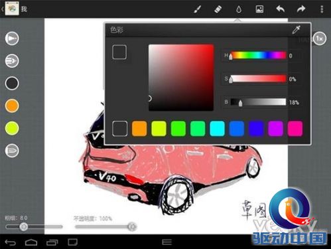The width and height of the screenshot is (331, 249).
Task: Click the rainbow hue slider H
Action: pyautogui.click(x=258, y=55)
